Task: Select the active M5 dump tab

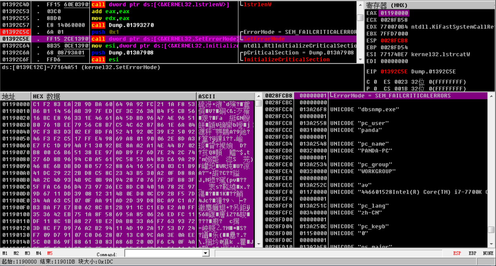Action: tap(50, 253)
